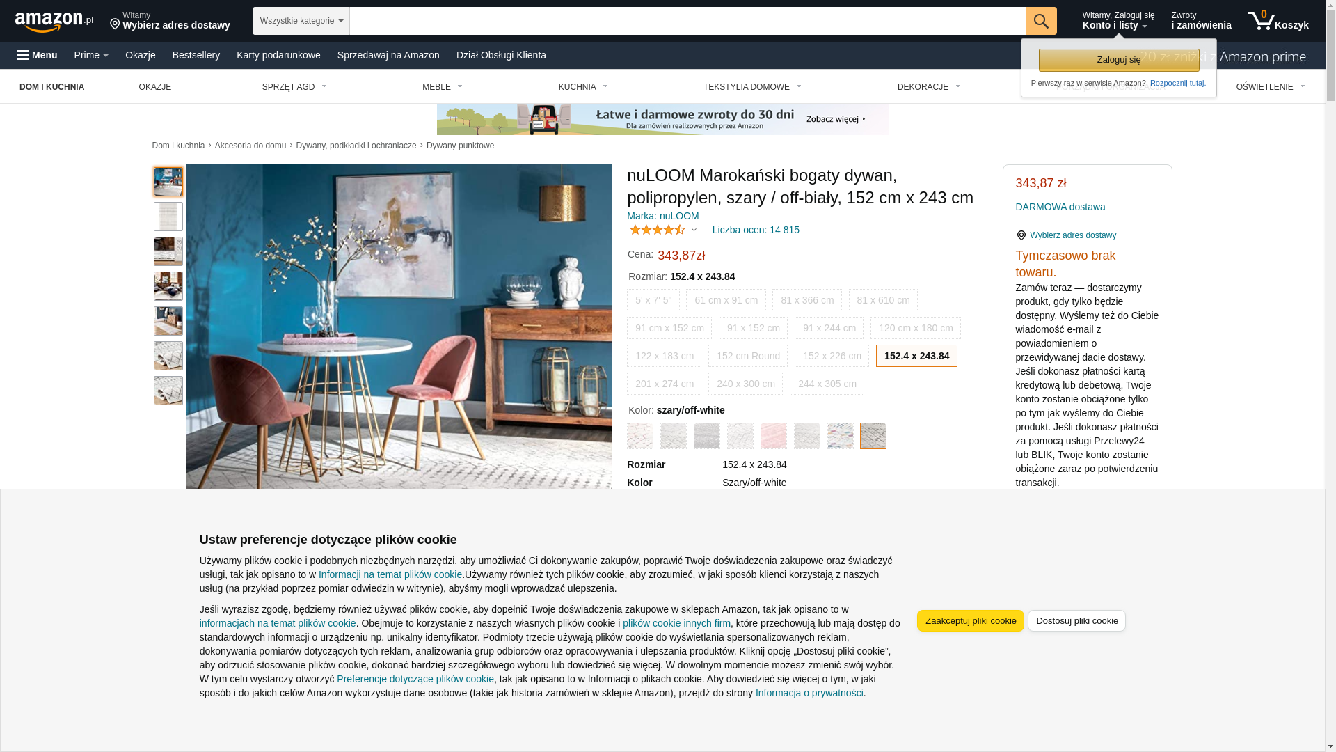Screen dimensions: 1336x752
Task: Click the star rating icons
Action: click(657, 230)
